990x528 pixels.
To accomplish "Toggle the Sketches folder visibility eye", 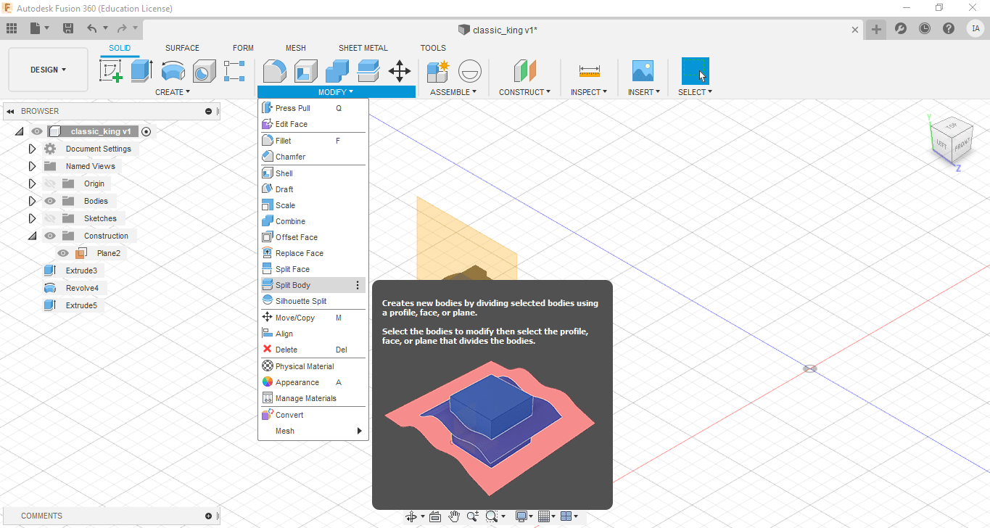I will 50,218.
